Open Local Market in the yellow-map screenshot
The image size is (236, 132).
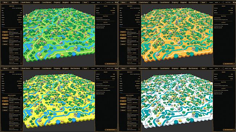47,69
